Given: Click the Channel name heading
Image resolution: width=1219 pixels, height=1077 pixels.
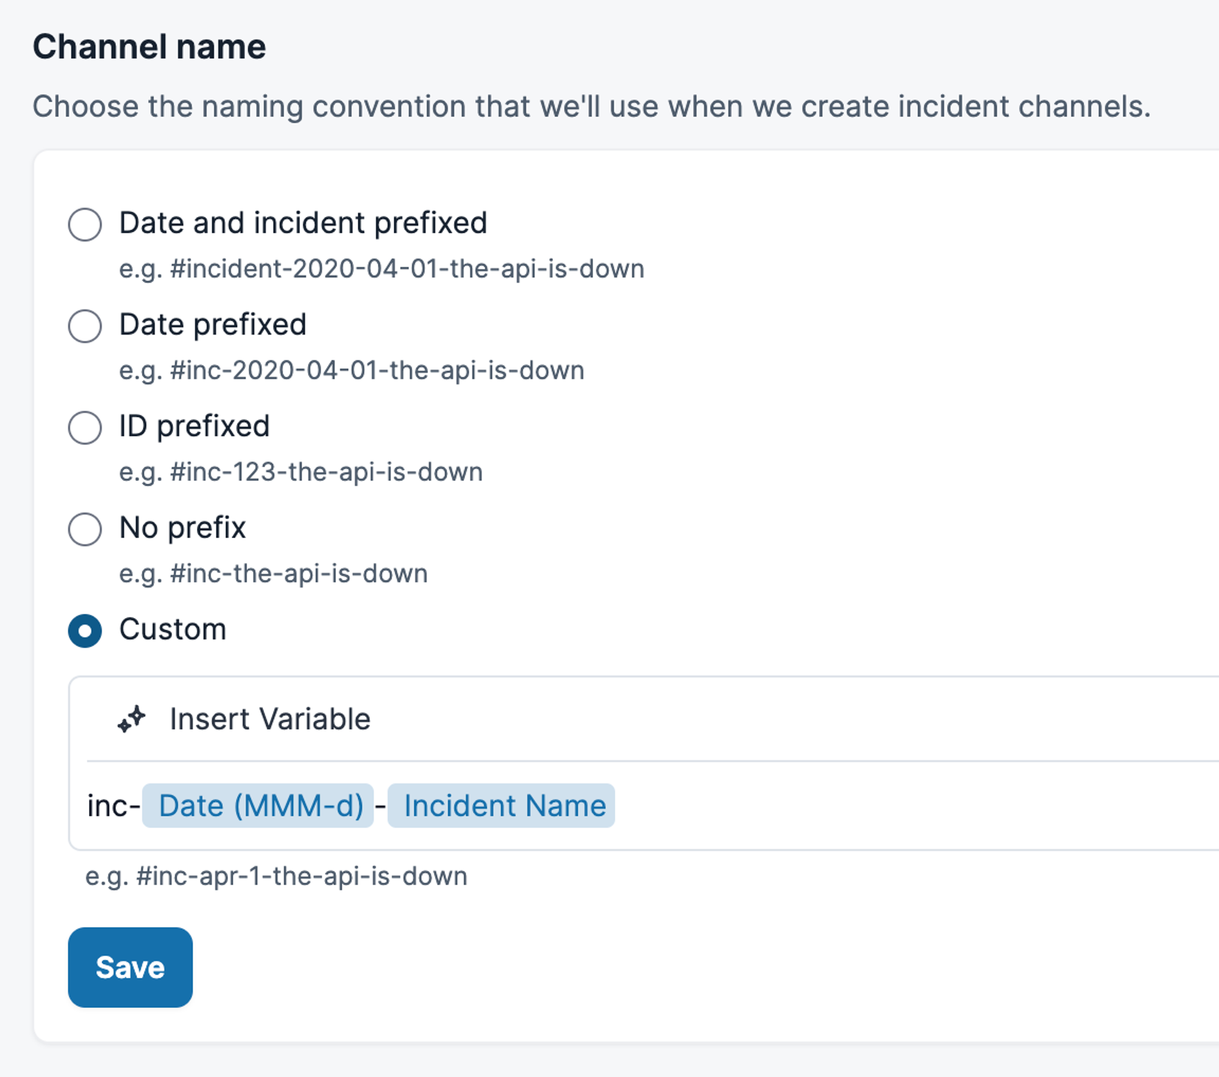Looking at the screenshot, I should click(x=149, y=47).
